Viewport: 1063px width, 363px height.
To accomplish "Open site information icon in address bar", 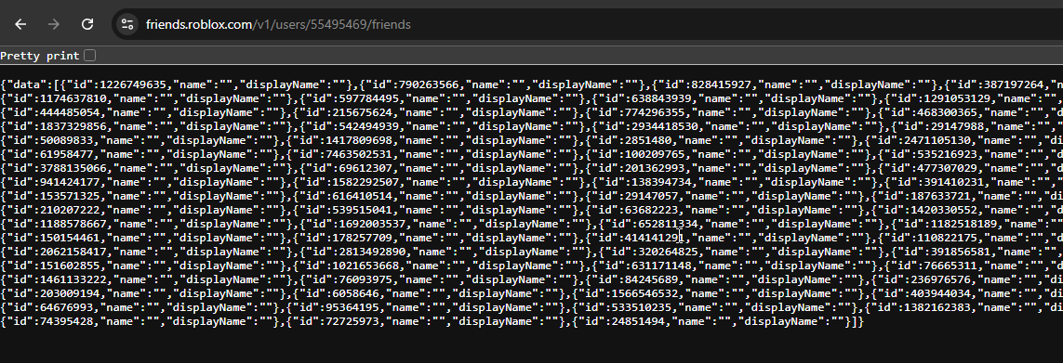I will pyautogui.click(x=126, y=24).
